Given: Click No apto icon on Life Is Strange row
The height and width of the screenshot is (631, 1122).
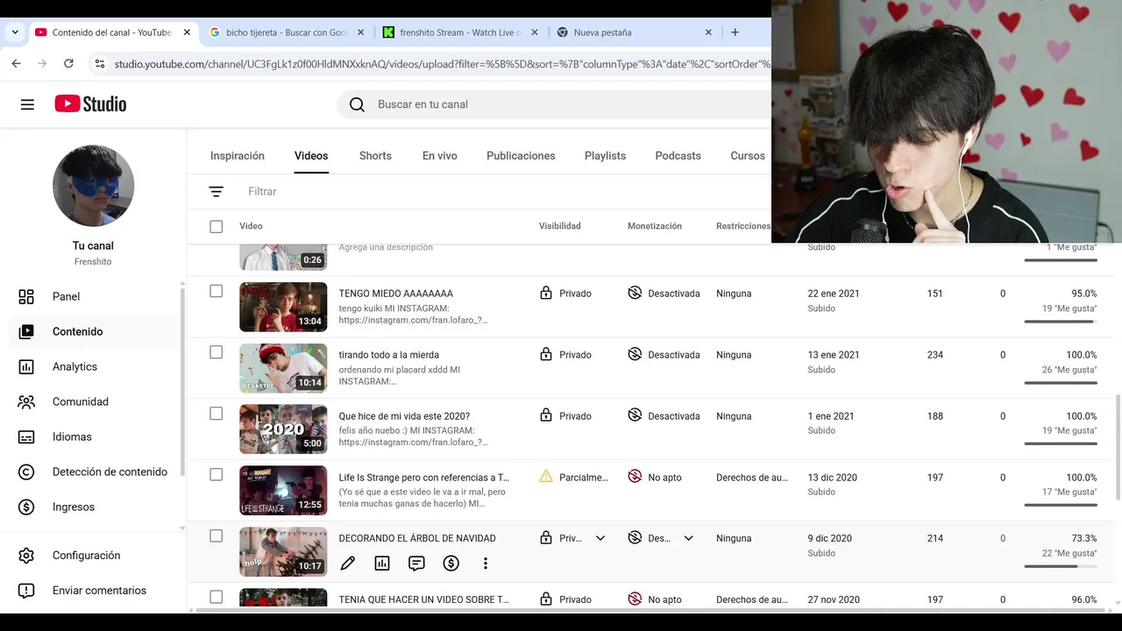Looking at the screenshot, I should 635,477.
